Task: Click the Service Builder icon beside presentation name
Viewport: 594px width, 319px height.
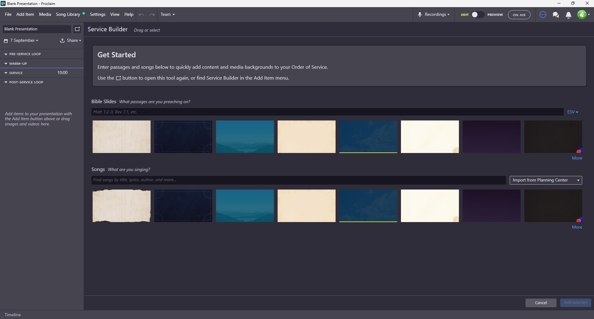Action: (77, 29)
